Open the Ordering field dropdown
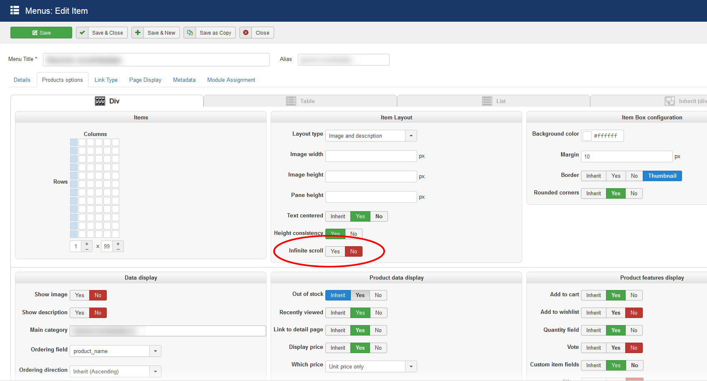 (x=116, y=351)
